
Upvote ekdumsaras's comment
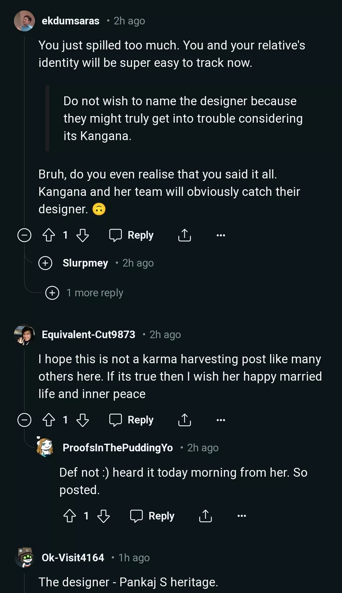[49, 235]
